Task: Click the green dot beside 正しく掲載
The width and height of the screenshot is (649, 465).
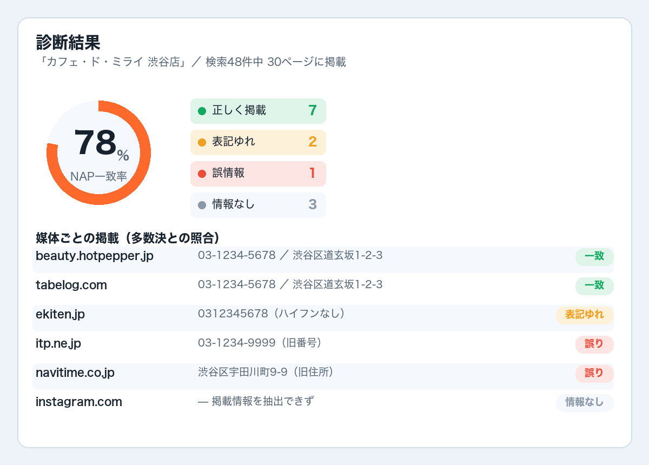Action: coord(202,111)
